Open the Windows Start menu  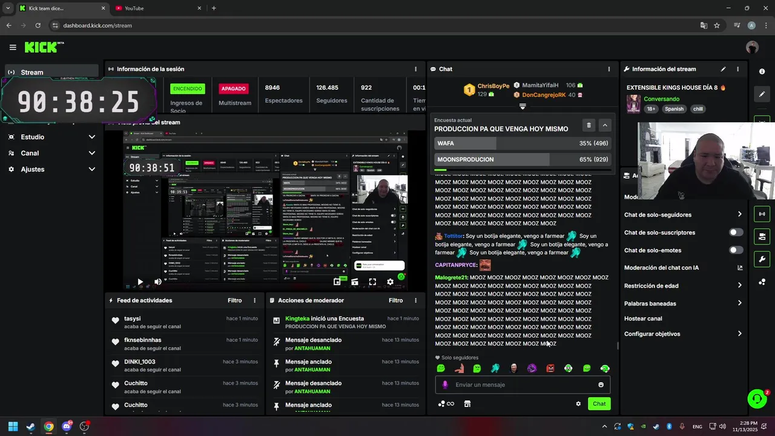point(13,426)
